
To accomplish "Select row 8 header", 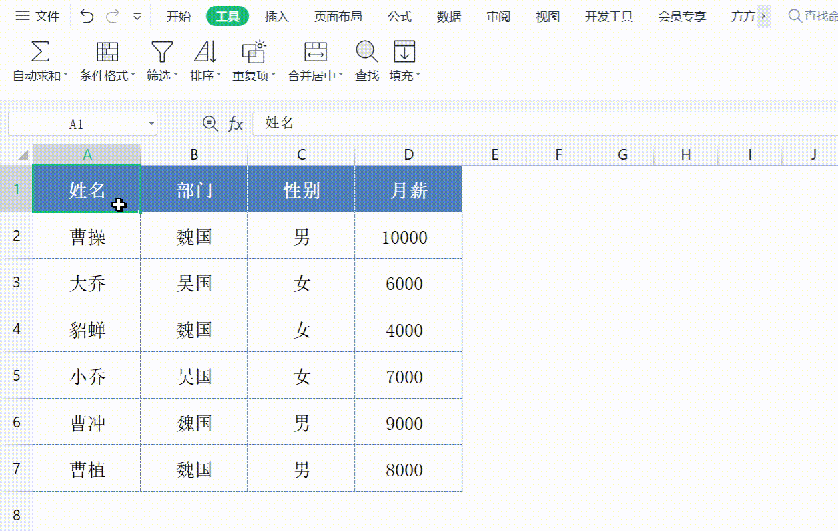I will 16,514.
